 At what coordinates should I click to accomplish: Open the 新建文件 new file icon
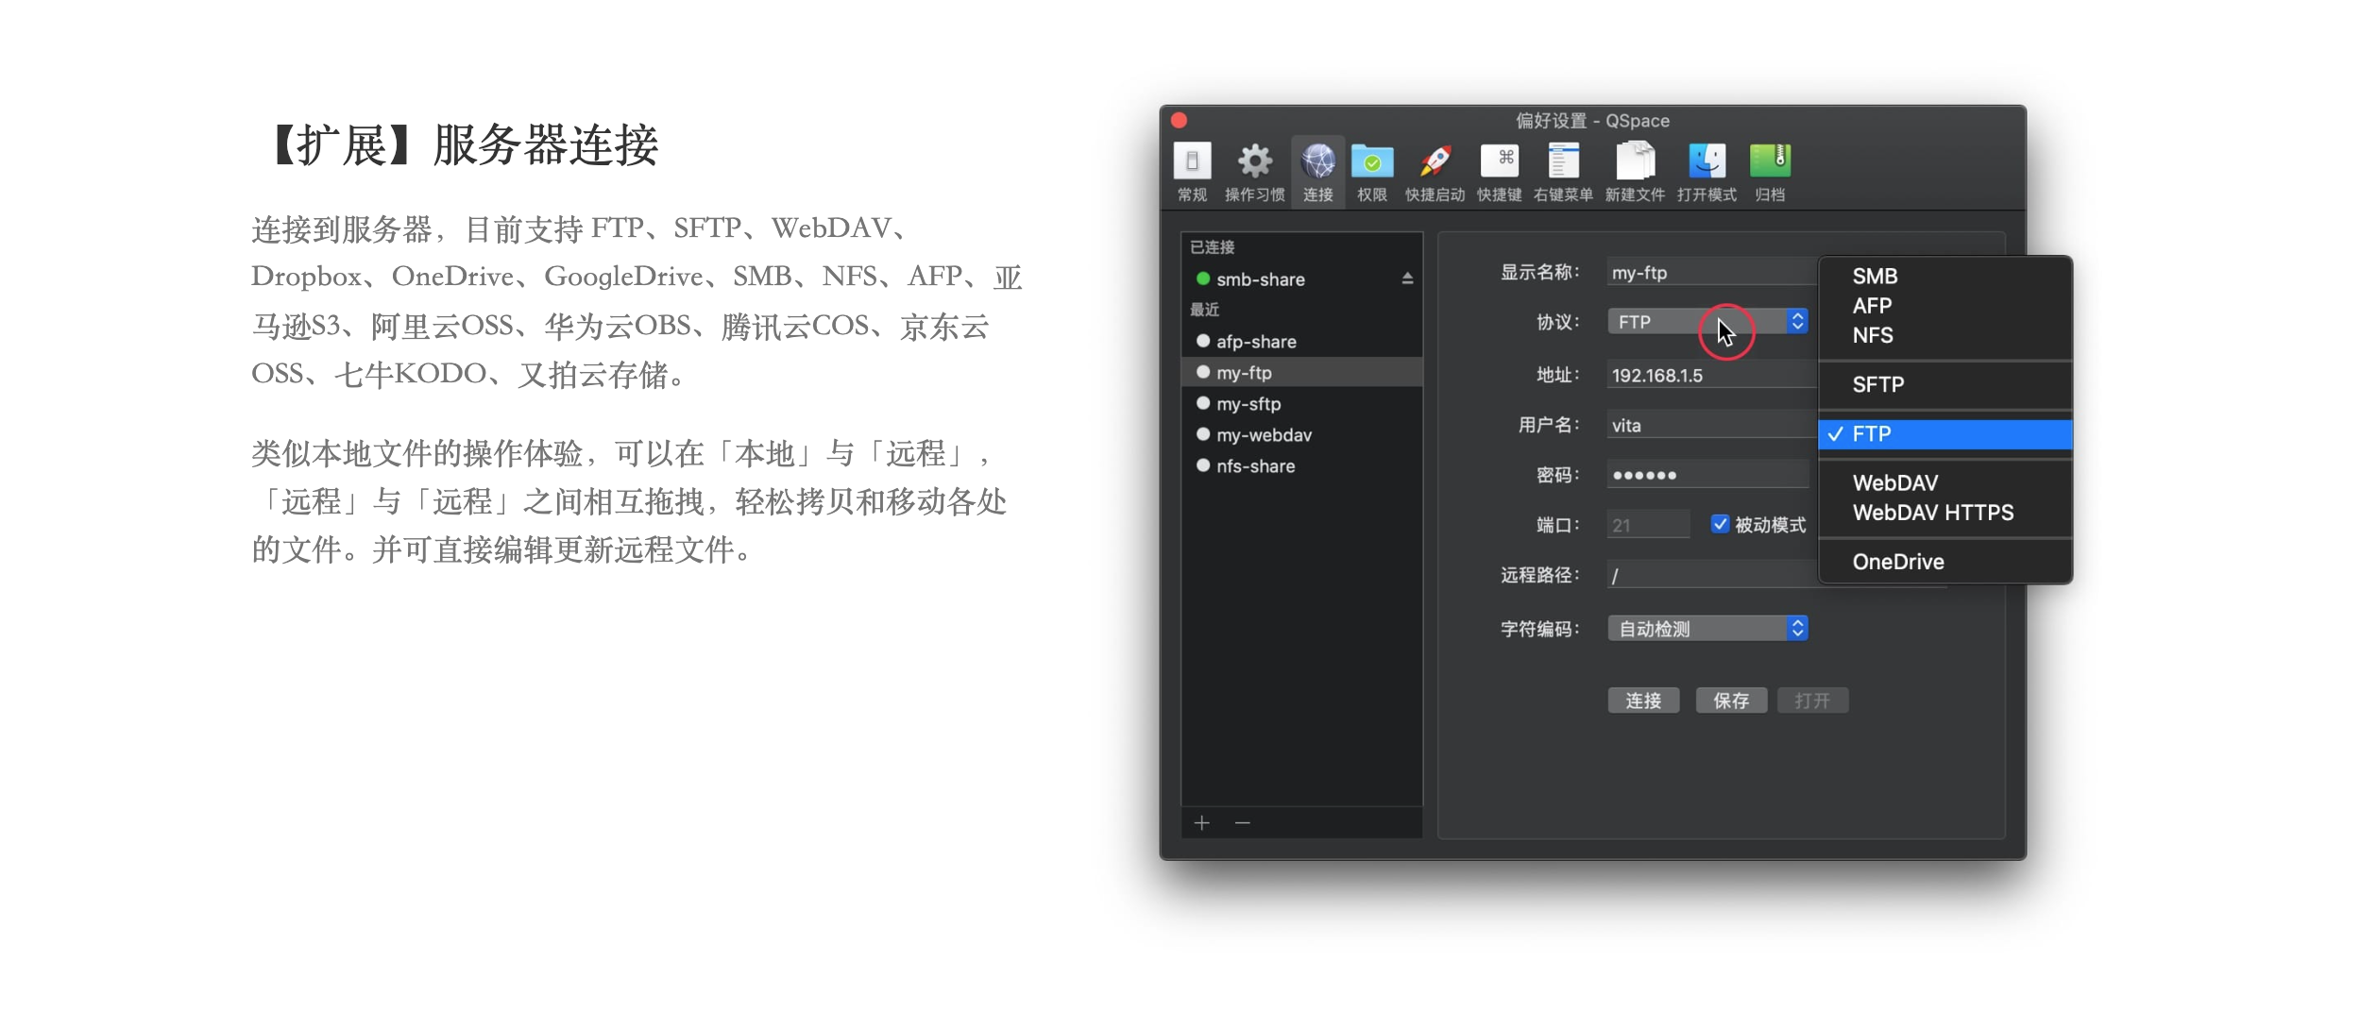point(1635,162)
